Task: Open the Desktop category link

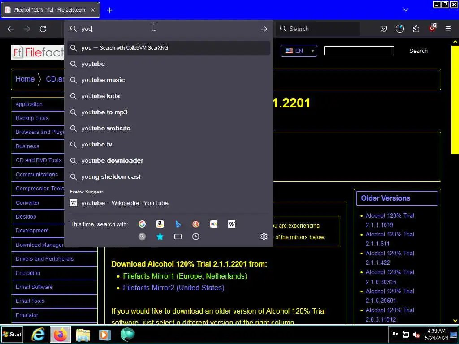Action: (x=26, y=216)
